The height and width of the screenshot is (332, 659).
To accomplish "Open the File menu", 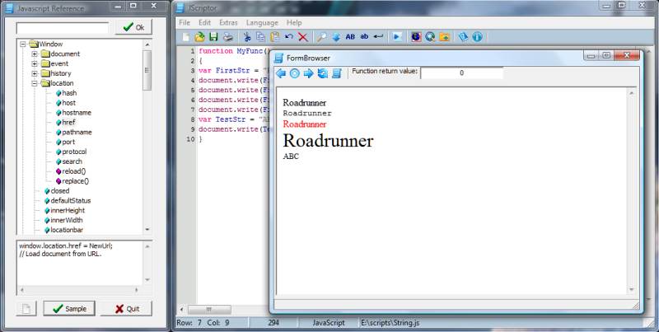I will pos(185,23).
